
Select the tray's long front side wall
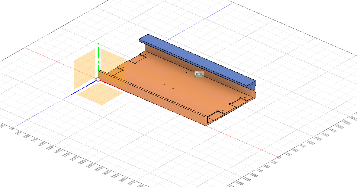(x=153, y=99)
